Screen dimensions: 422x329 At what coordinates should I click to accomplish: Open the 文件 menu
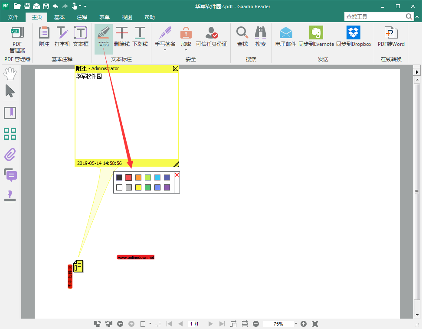tap(13, 17)
